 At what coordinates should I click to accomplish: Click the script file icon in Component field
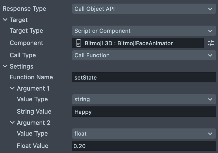tap(79, 43)
